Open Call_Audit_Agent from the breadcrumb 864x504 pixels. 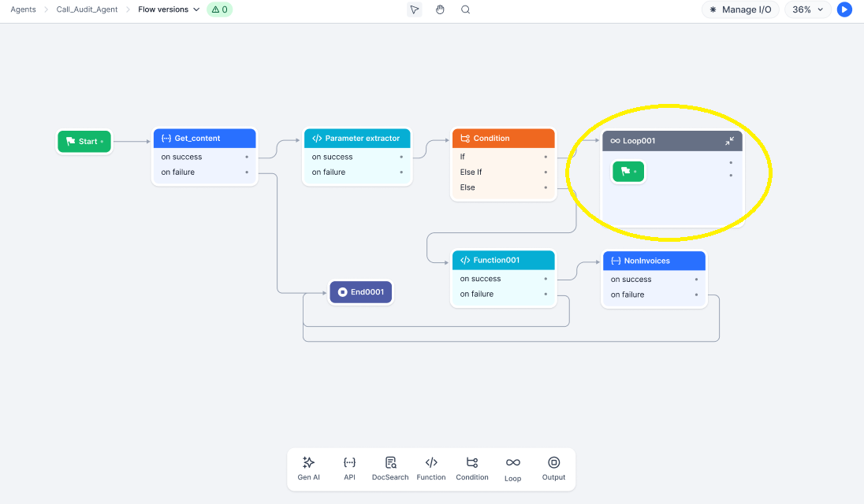85,9
